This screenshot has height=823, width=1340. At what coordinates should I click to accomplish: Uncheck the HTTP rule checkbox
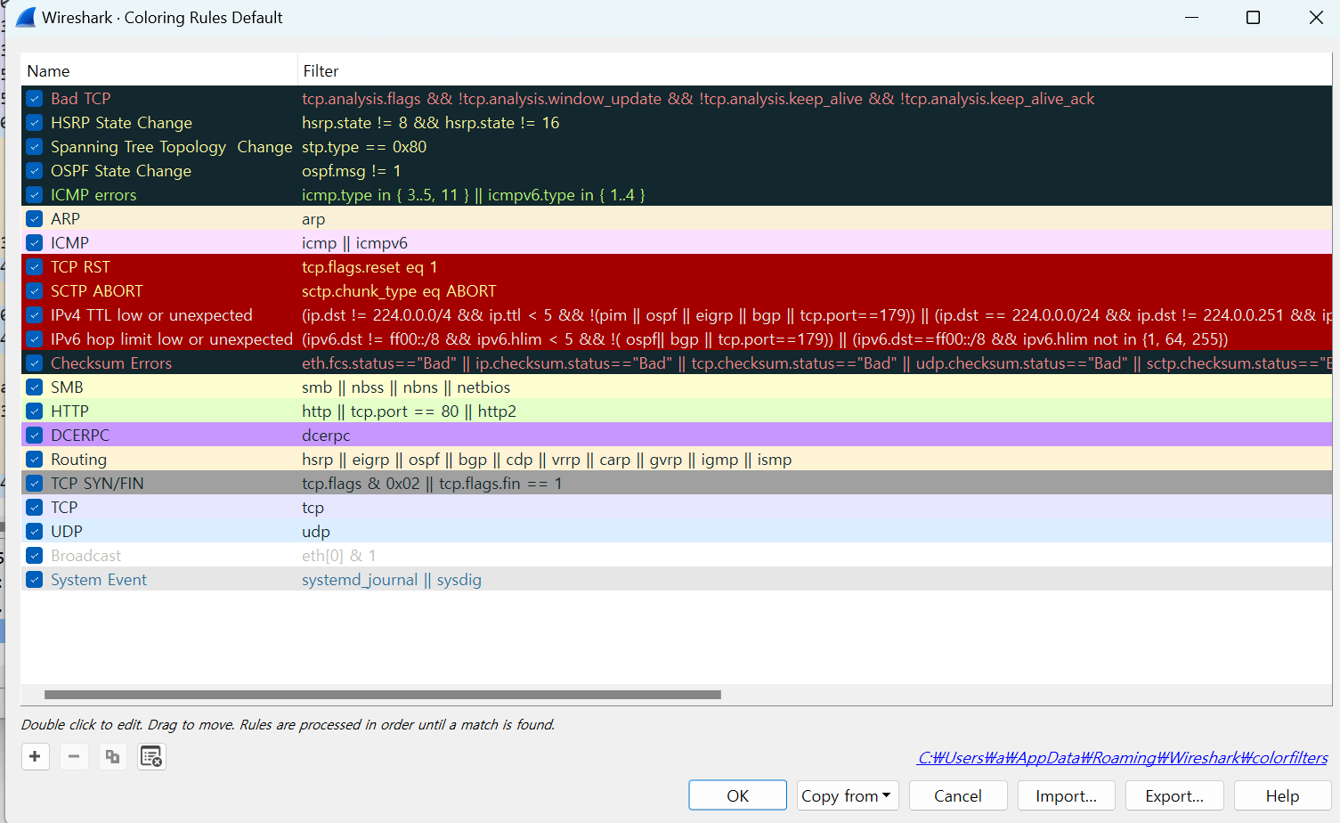point(35,411)
